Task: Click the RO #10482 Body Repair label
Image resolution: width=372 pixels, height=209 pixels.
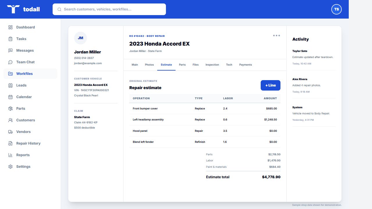Action: point(147,36)
